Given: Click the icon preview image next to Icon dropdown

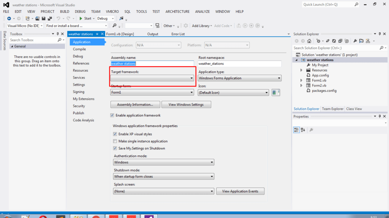Looking at the screenshot, I should [x=276, y=93].
